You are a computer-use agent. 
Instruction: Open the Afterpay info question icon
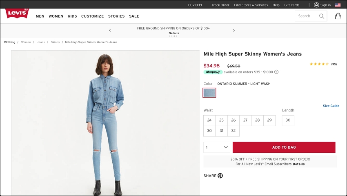coord(276,72)
